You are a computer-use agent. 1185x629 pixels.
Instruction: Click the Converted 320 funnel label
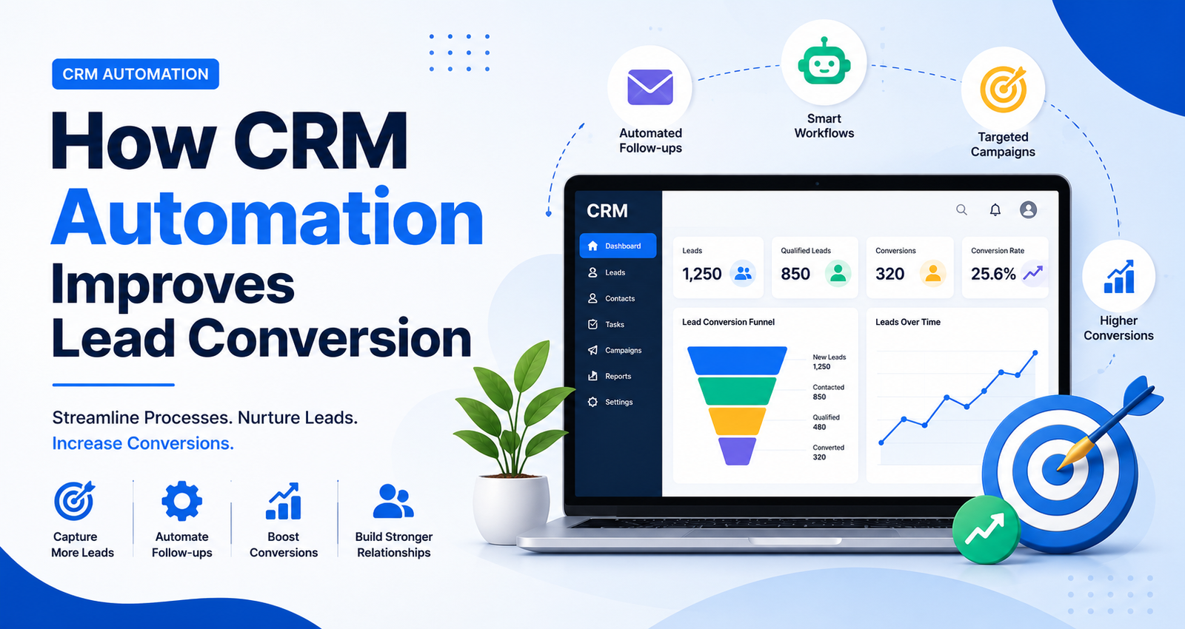[829, 452]
